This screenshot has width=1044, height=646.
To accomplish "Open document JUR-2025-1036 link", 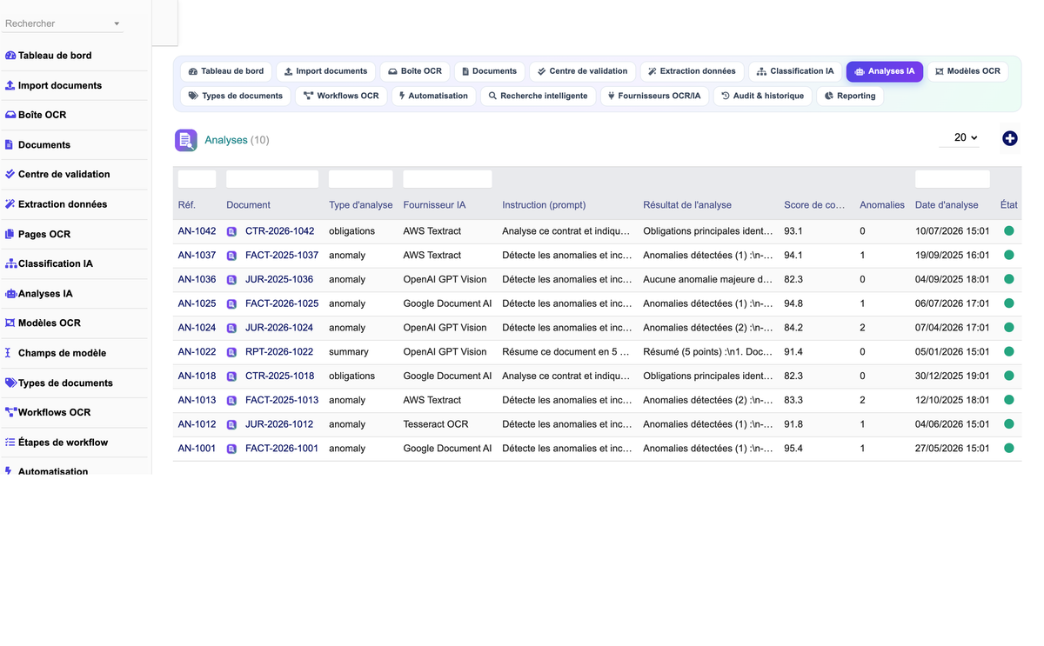I will (x=279, y=280).
